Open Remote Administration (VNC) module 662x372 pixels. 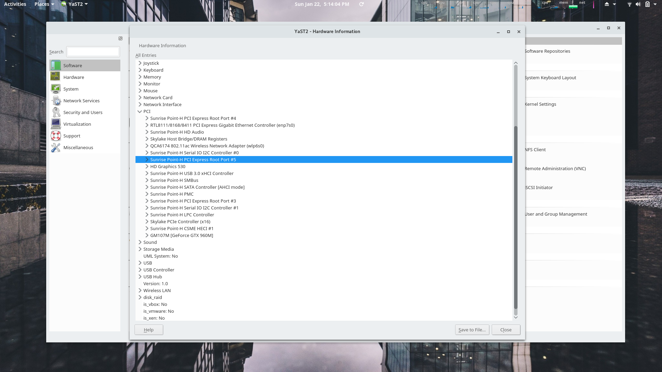(x=555, y=168)
